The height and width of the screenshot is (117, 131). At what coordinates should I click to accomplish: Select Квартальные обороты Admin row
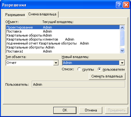pos(63,35)
